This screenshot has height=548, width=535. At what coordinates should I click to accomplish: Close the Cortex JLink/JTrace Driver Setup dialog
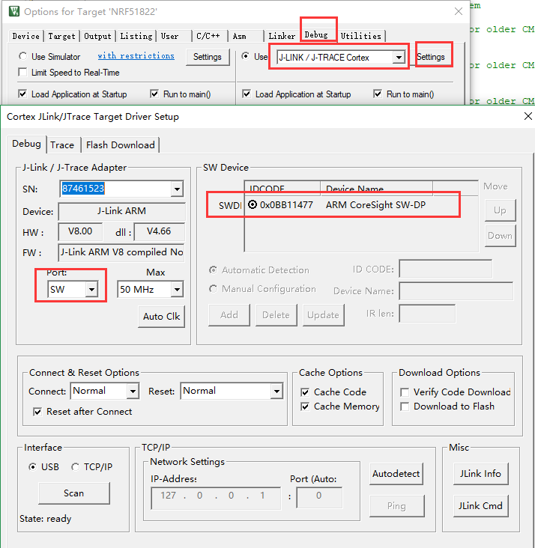click(528, 116)
